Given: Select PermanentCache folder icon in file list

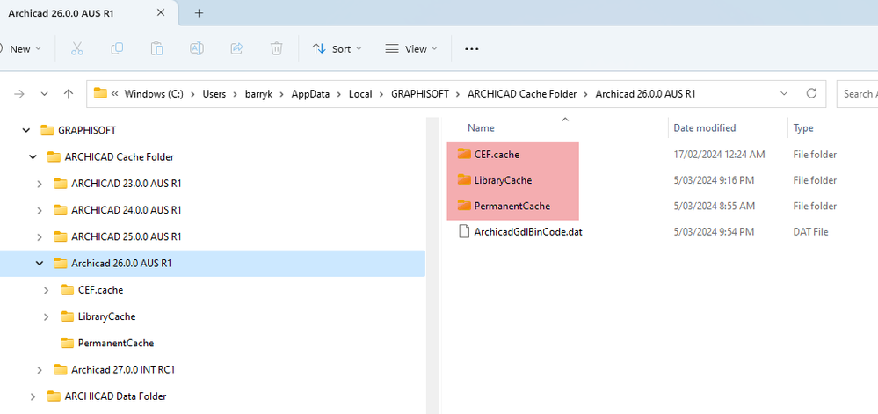Looking at the screenshot, I should click(x=464, y=206).
